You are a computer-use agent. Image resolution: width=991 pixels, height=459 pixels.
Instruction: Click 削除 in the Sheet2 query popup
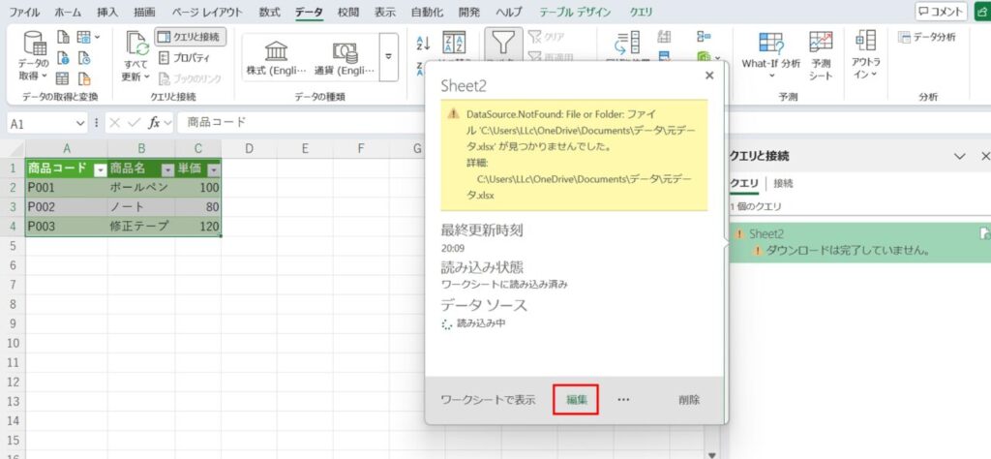[689, 399]
